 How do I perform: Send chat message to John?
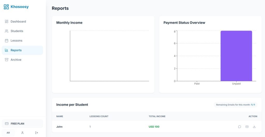tap(239, 127)
